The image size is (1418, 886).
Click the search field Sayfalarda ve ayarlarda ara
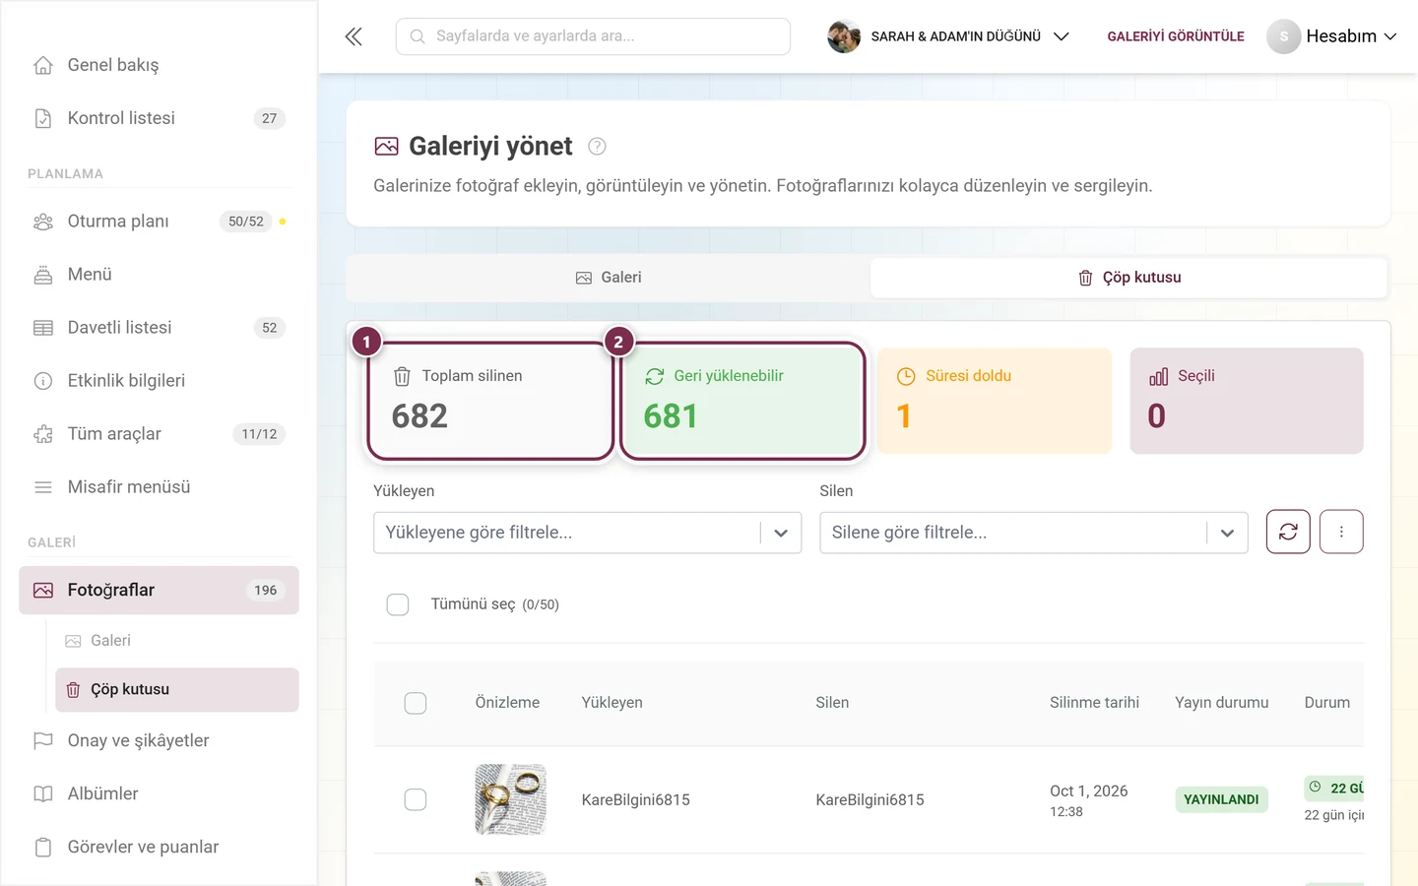[593, 36]
